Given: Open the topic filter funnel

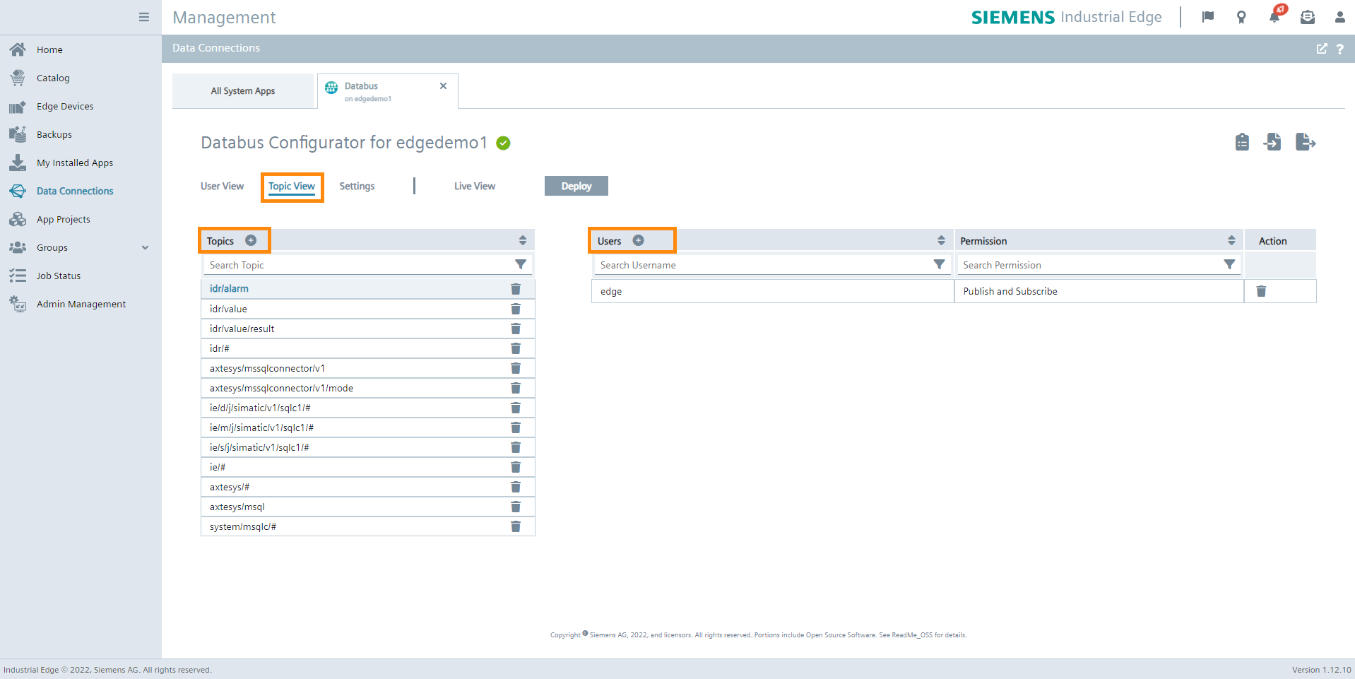Looking at the screenshot, I should pyautogui.click(x=521, y=264).
